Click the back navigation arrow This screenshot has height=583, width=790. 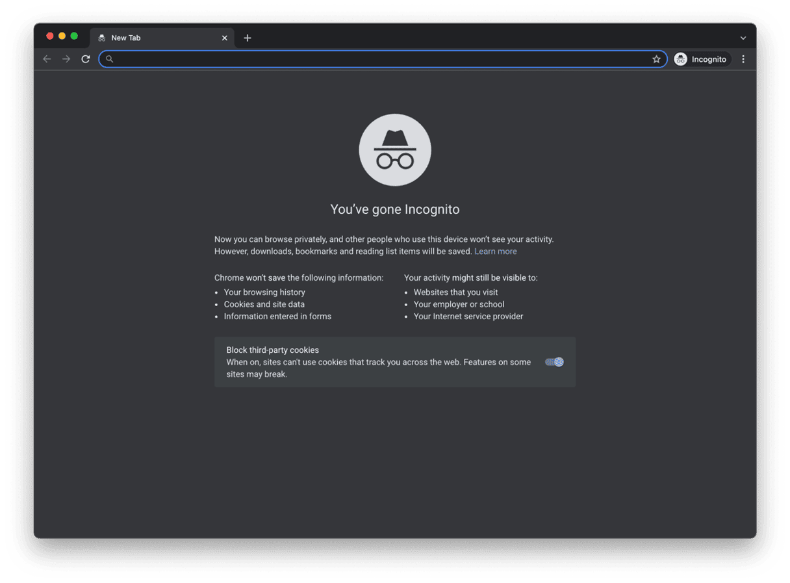pyautogui.click(x=47, y=59)
